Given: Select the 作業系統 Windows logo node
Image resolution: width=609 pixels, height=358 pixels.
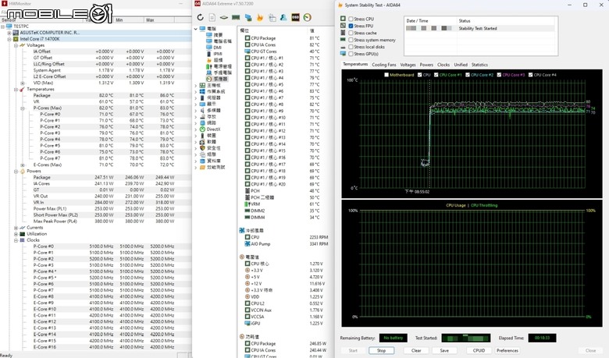Looking at the screenshot, I should (x=212, y=91).
